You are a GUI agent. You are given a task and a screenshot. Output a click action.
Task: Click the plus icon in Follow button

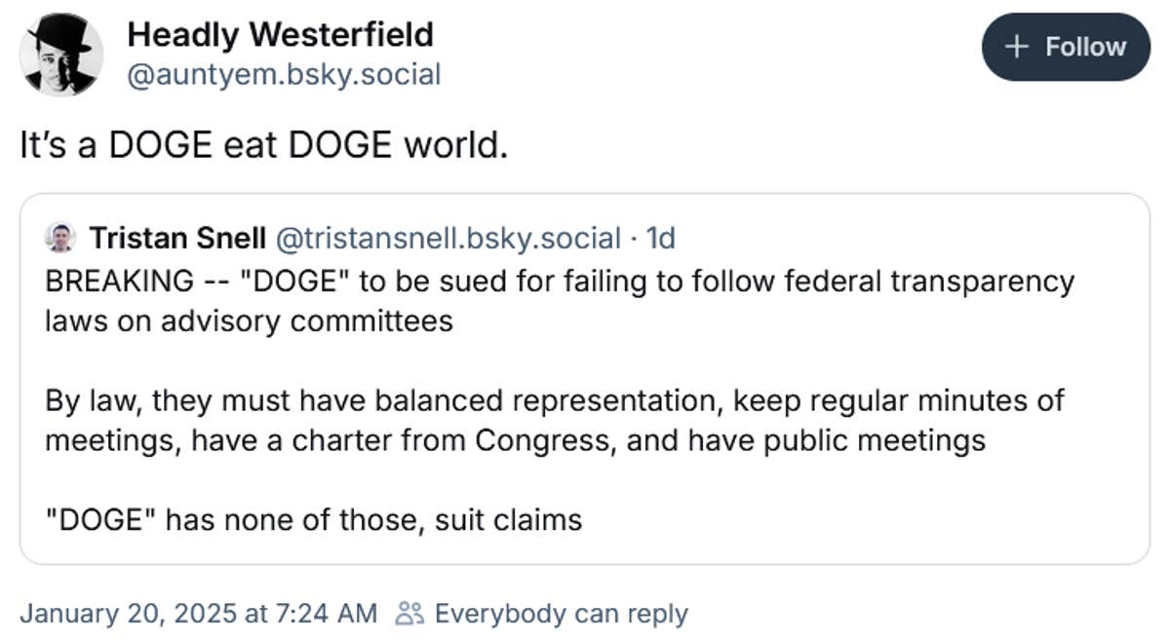1018,47
